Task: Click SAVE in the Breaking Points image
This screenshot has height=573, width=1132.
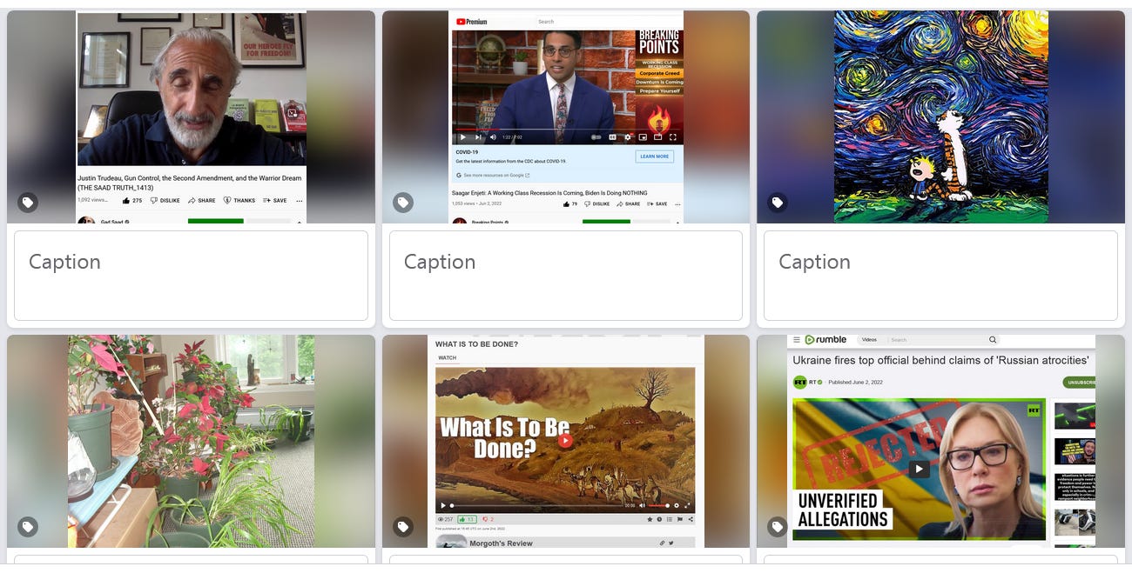Action: (x=657, y=203)
